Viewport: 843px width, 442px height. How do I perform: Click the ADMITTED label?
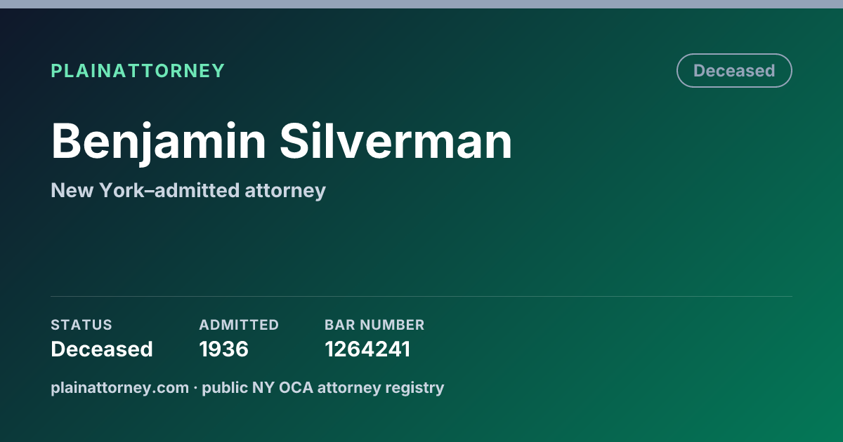pyautogui.click(x=239, y=325)
